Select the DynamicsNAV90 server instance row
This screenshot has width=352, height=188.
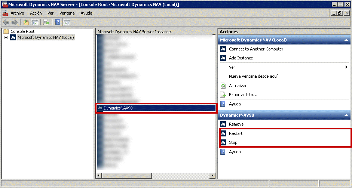(x=156, y=108)
